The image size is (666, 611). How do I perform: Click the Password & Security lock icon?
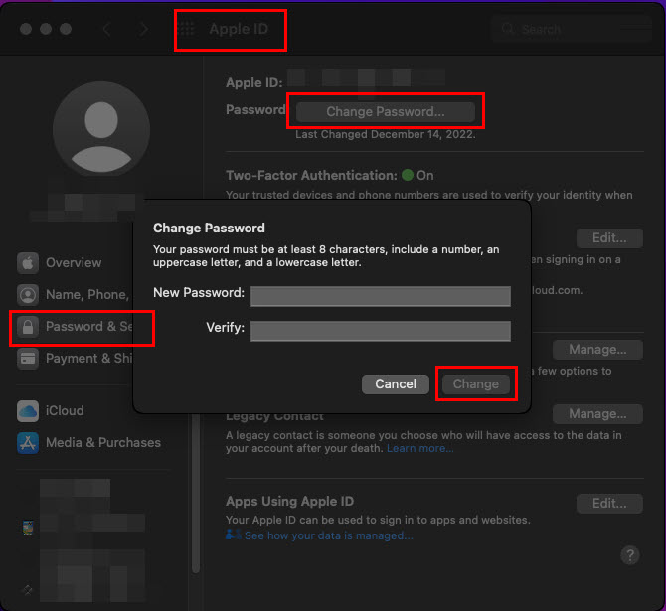pyautogui.click(x=28, y=327)
